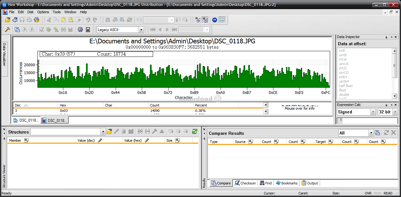
Task: Click the Data Inspector scrollbar down arrow
Action: [394, 96]
